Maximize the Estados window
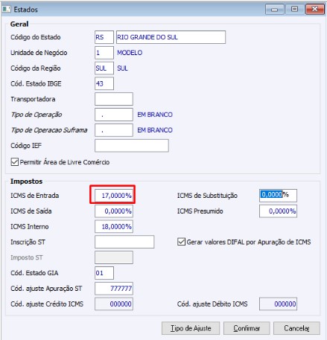 pos(294,9)
